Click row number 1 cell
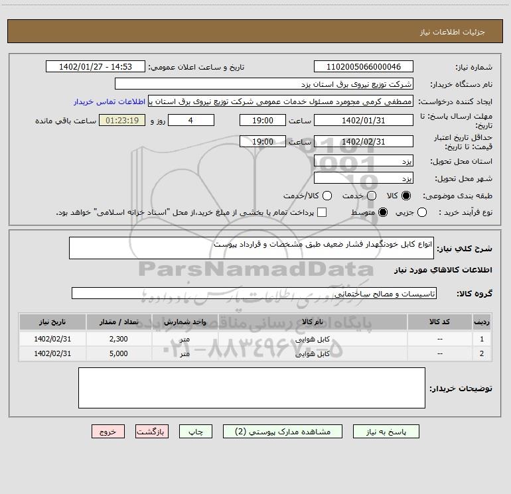Screen dimensions: 511x494 pos(482,339)
